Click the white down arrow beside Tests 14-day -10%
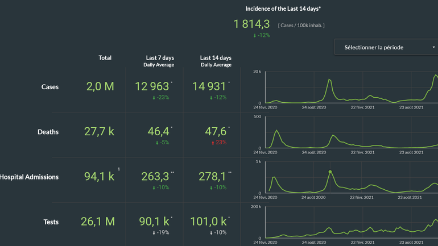 coord(212,233)
